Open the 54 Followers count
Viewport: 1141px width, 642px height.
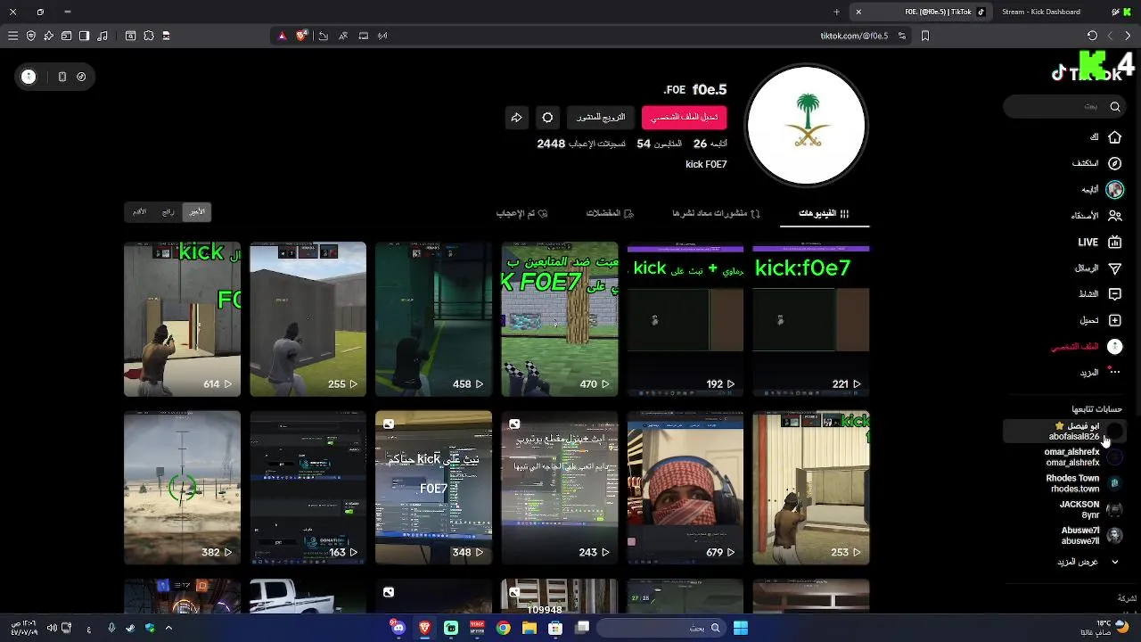(x=659, y=144)
